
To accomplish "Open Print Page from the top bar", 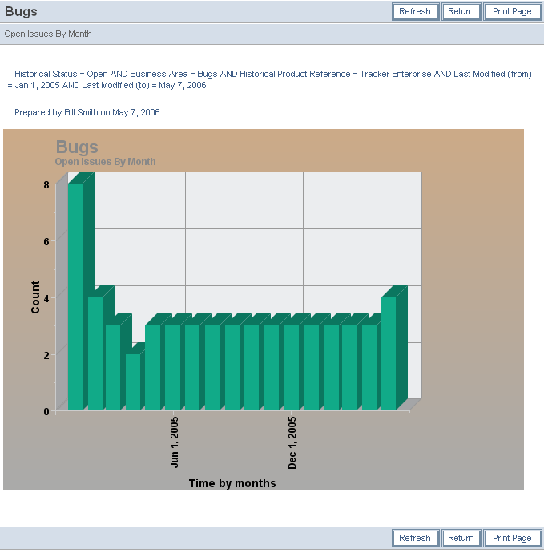I will pyautogui.click(x=512, y=11).
